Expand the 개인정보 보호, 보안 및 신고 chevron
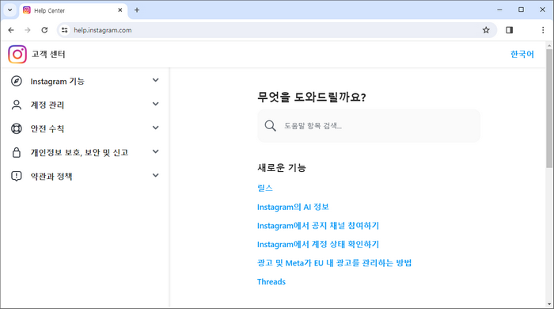This screenshot has height=309, width=554. (155, 151)
